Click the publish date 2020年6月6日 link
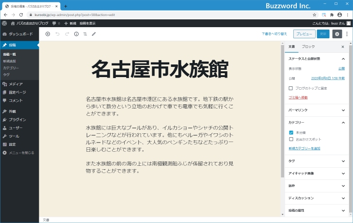This screenshot has height=223, width=353. pyautogui.click(x=328, y=79)
